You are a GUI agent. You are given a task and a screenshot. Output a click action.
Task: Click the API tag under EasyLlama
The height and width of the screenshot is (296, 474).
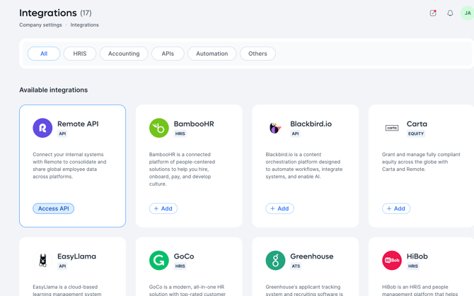(x=62, y=266)
